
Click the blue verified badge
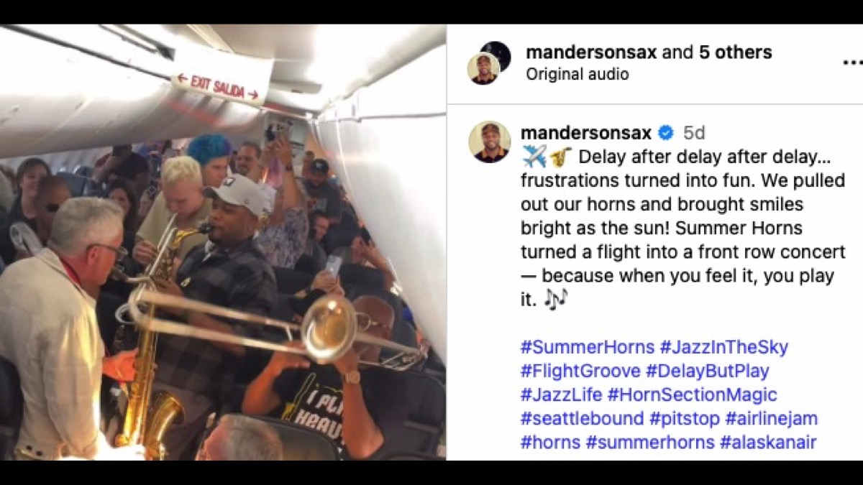665,133
